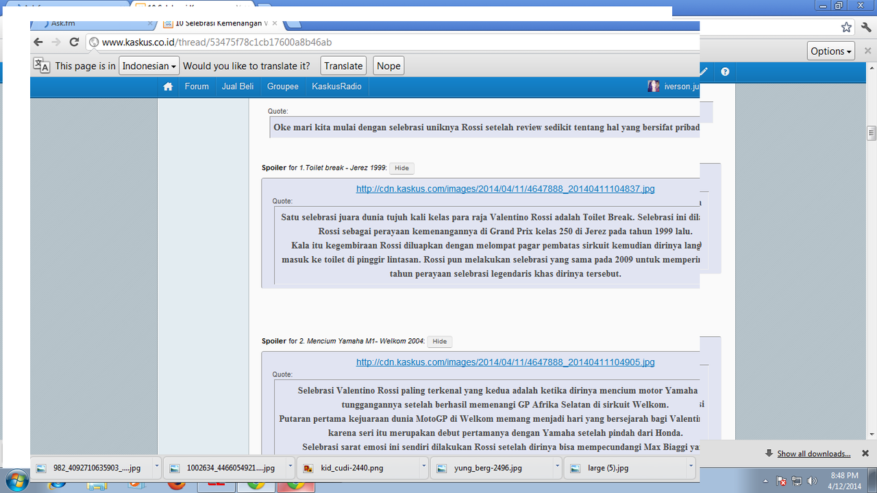
Task: Expand the Indonesian language dropdown
Action: pos(149,66)
